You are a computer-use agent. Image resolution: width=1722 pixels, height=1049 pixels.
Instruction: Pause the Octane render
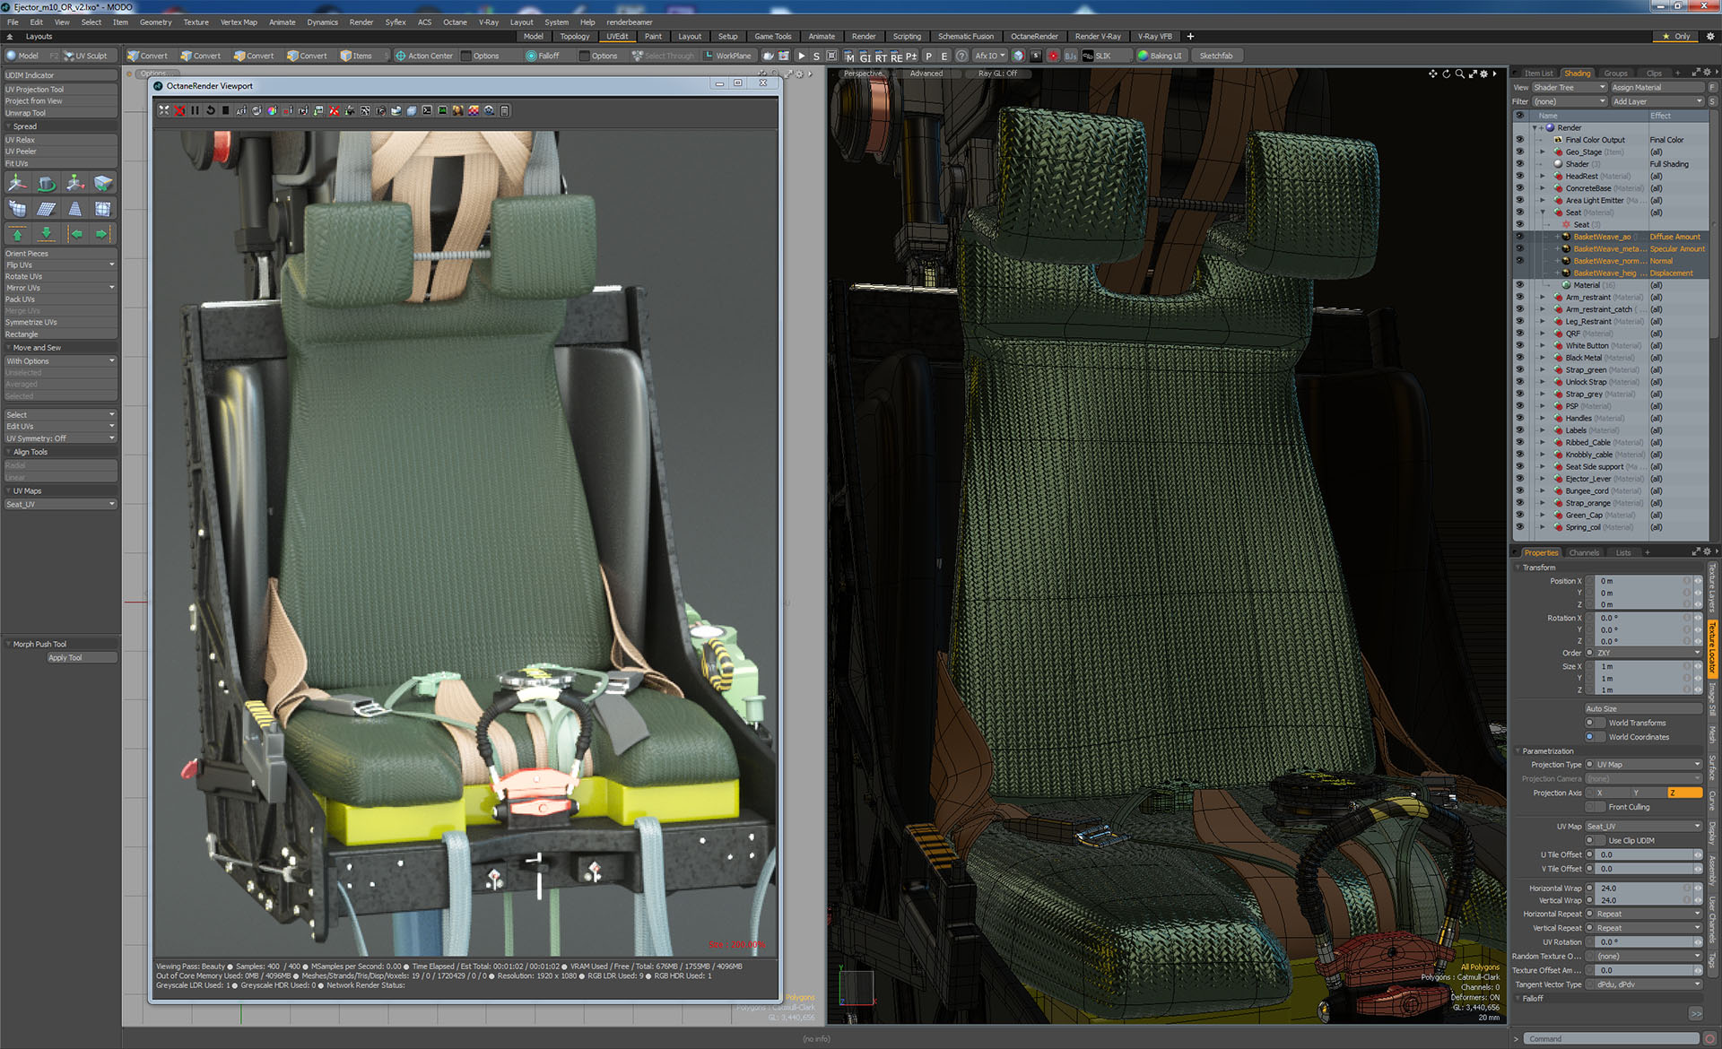[195, 110]
